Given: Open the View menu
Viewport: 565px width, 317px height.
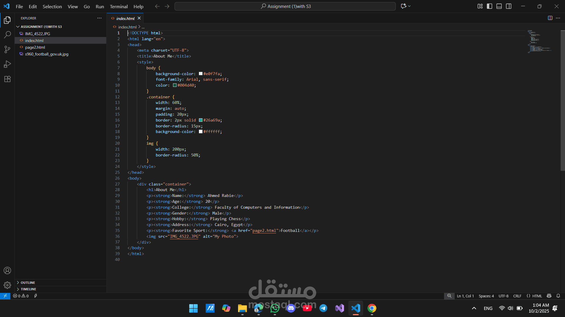Looking at the screenshot, I should [73, 6].
